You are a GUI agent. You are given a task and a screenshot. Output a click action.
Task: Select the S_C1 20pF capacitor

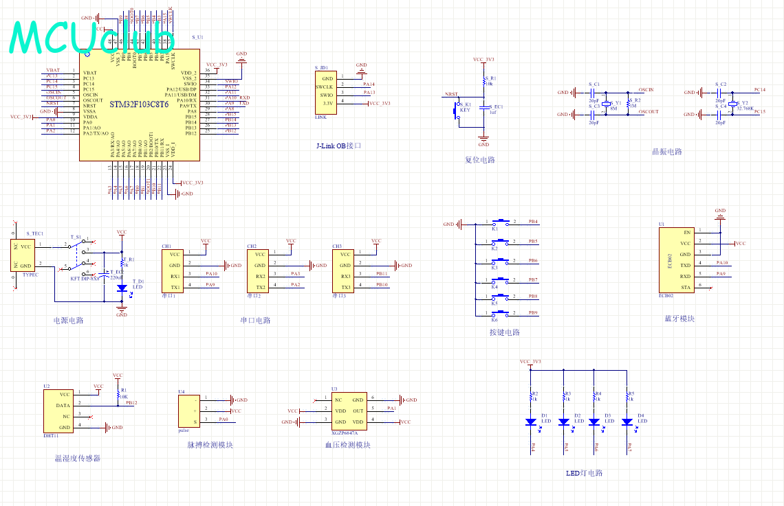[x=593, y=92]
